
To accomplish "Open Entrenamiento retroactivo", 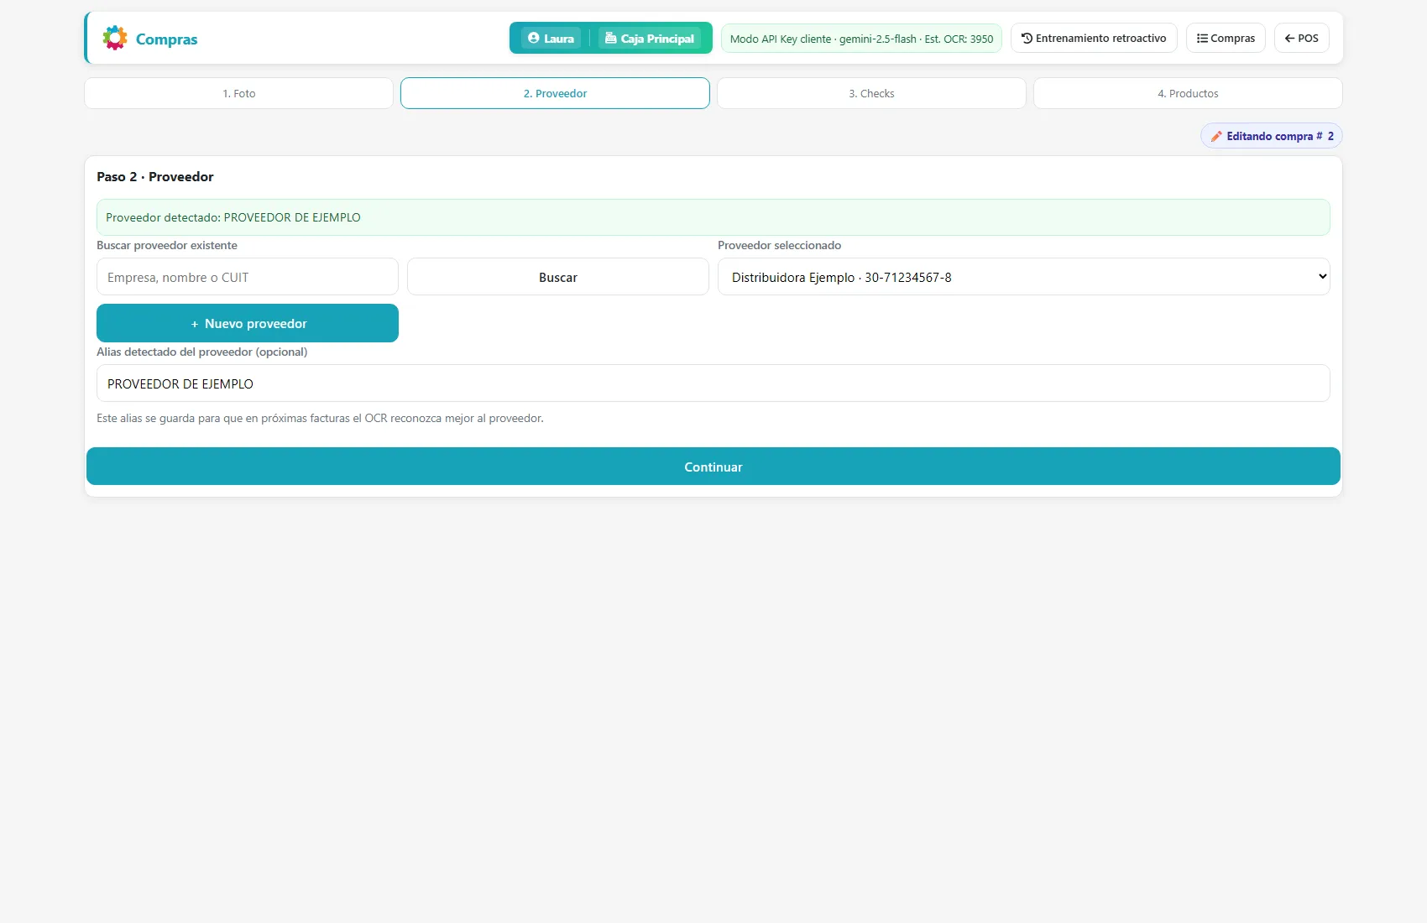I will tap(1094, 38).
